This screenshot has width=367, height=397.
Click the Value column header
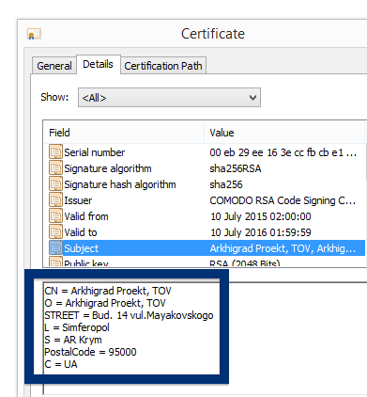pyautogui.click(x=285, y=133)
